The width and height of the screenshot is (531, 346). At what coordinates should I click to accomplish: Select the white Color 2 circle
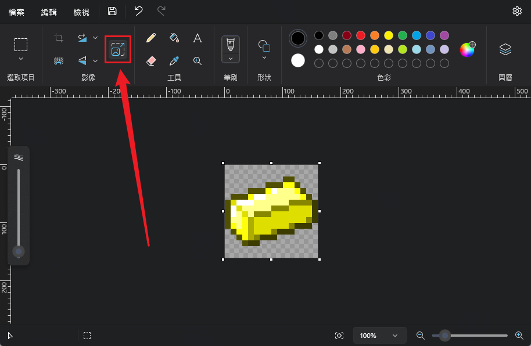point(298,60)
